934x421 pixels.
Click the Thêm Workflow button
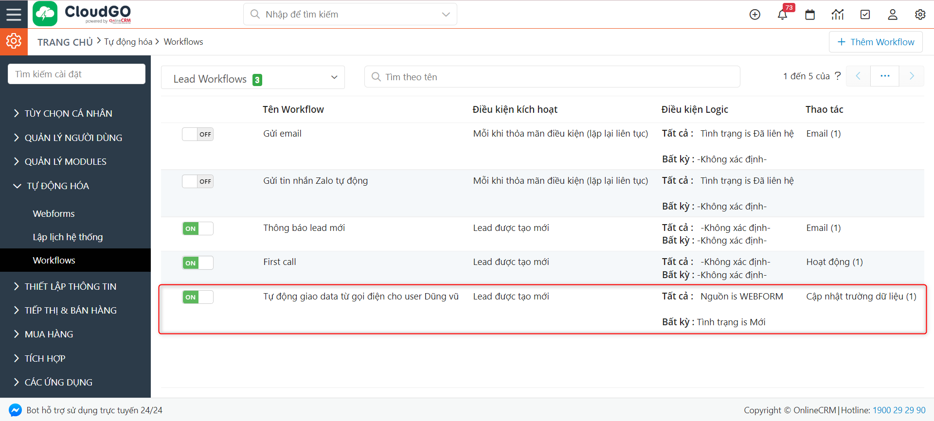click(876, 42)
